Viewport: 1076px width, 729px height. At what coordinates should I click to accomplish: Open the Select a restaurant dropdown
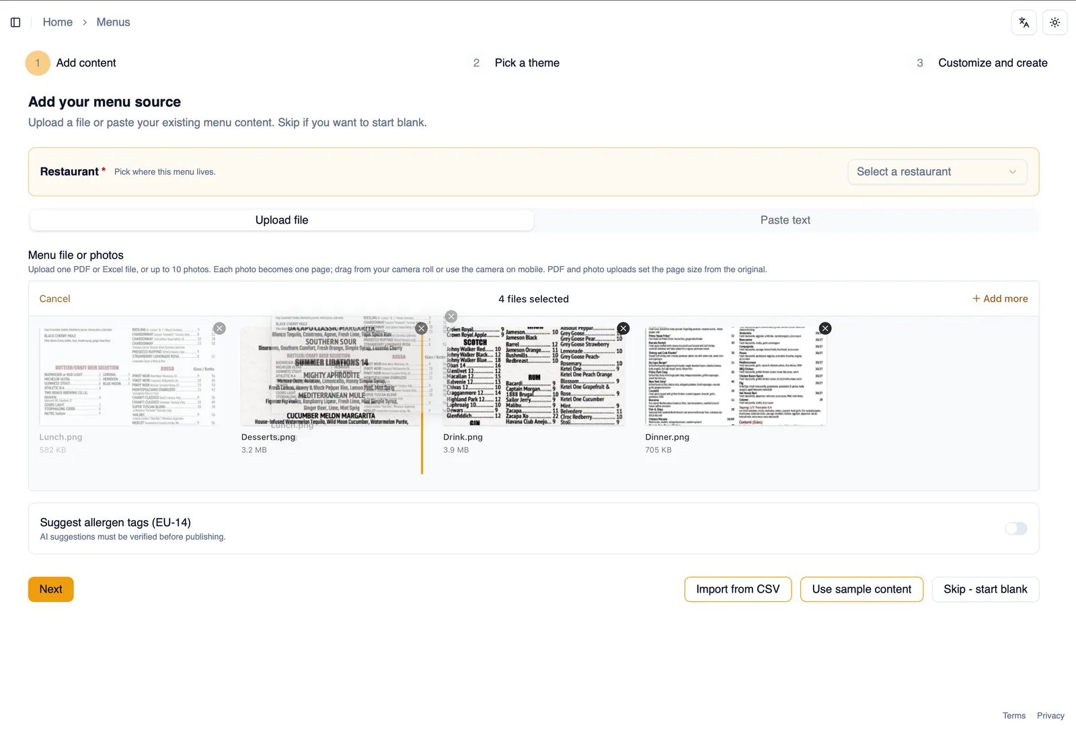pyautogui.click(x=937, y=172)
